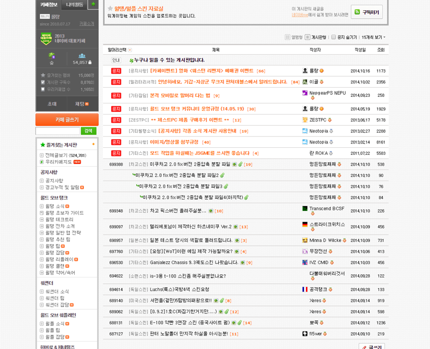Click the orange 카페 글쓰기 button

coord(67,119)
